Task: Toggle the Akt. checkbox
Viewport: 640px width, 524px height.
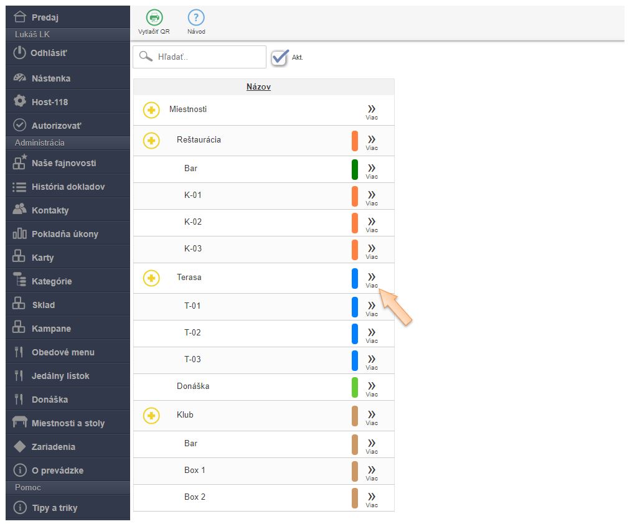Action: pyautogui.click(x=280, y=57)
